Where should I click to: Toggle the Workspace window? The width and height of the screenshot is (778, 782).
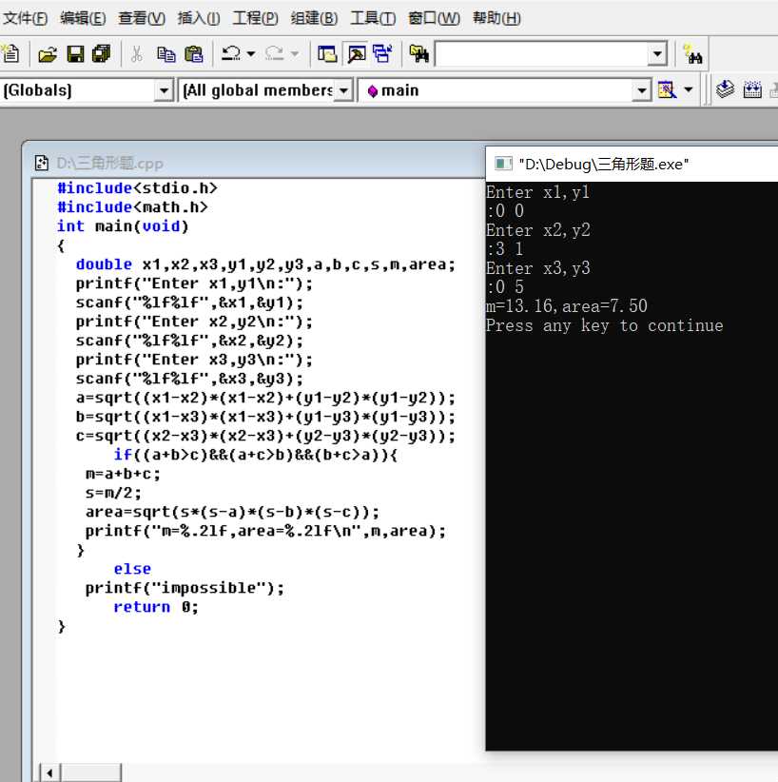coord(327,54)
